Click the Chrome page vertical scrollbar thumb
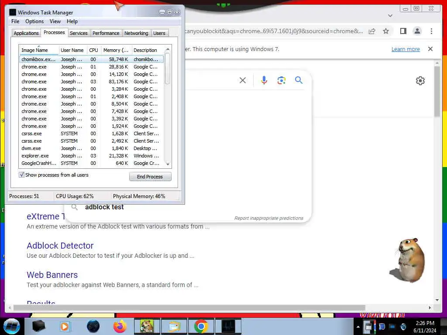 click(x=437, y=91)
